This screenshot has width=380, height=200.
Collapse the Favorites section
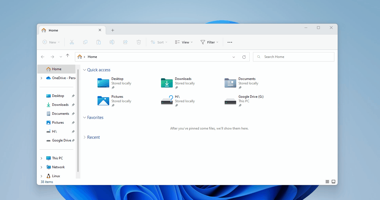pos(85,118)
